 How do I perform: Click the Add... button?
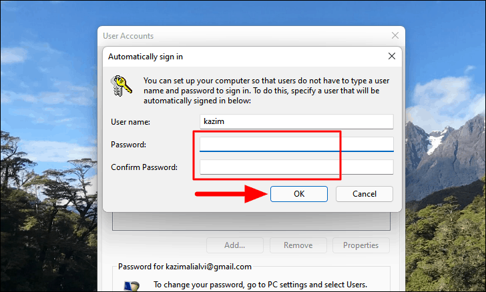[x=234, y=245]
